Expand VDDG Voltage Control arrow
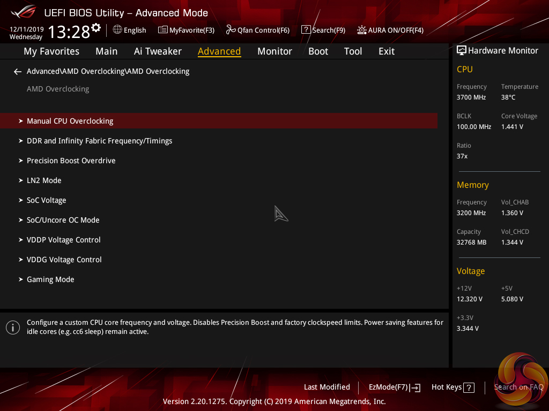The width and height of the screenshot is (549, 411). coord(21,260)
